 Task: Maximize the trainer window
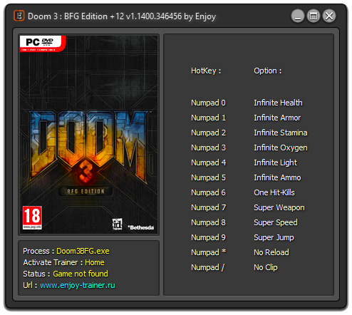click(314, 16)
